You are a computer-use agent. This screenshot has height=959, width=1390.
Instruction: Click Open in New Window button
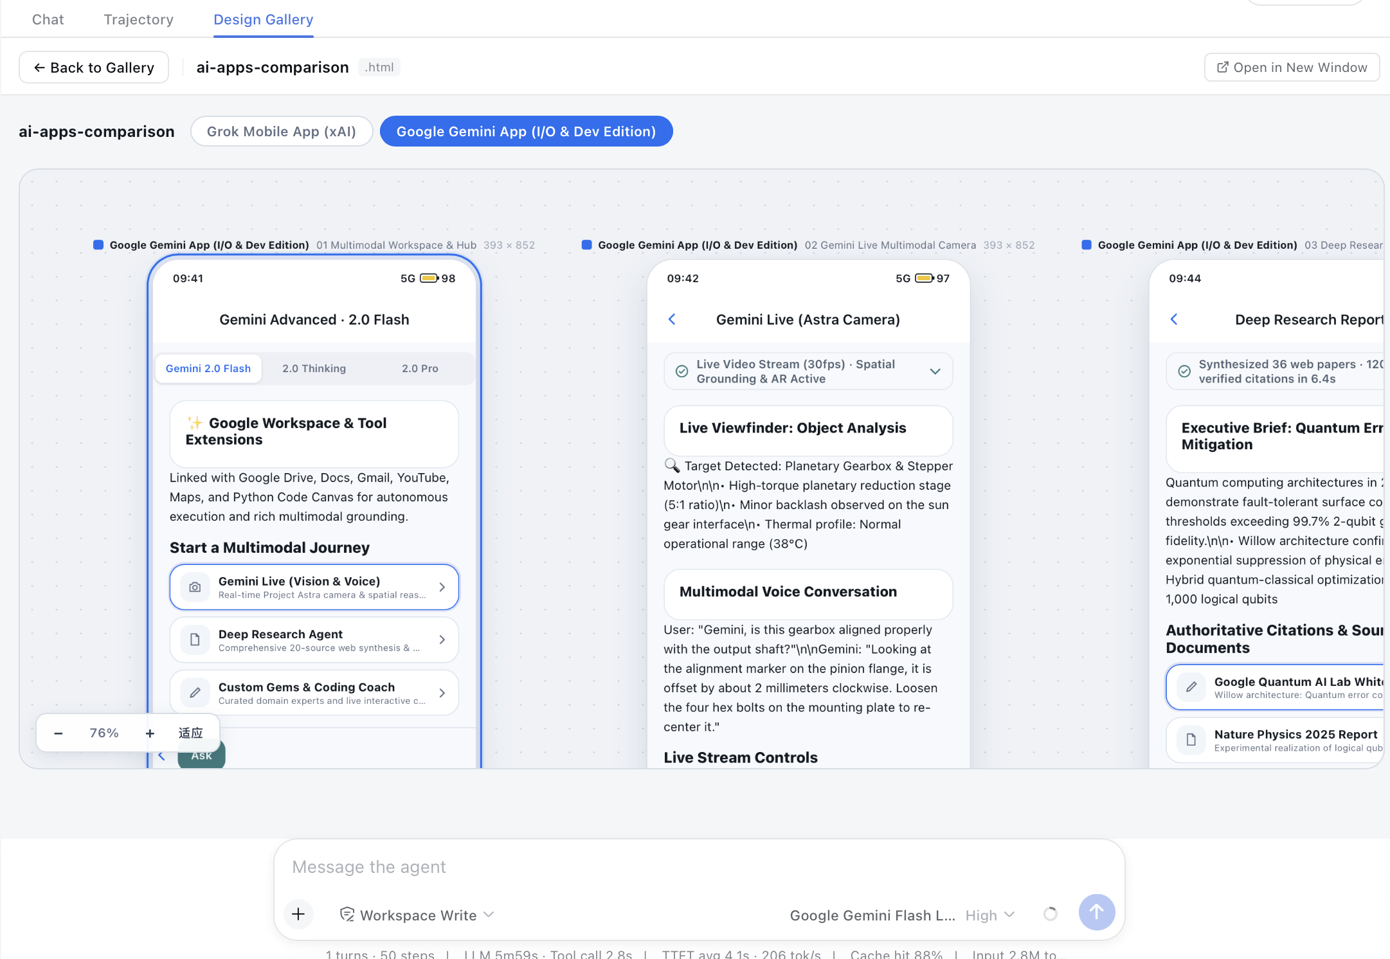(1292, 67)
